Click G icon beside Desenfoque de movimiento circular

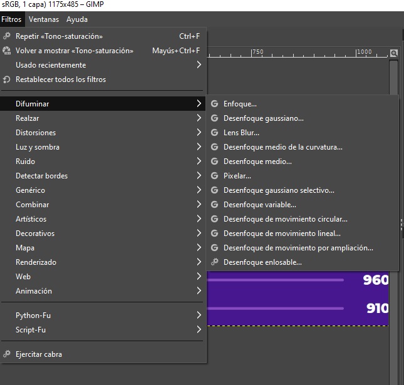coord(214,219)
